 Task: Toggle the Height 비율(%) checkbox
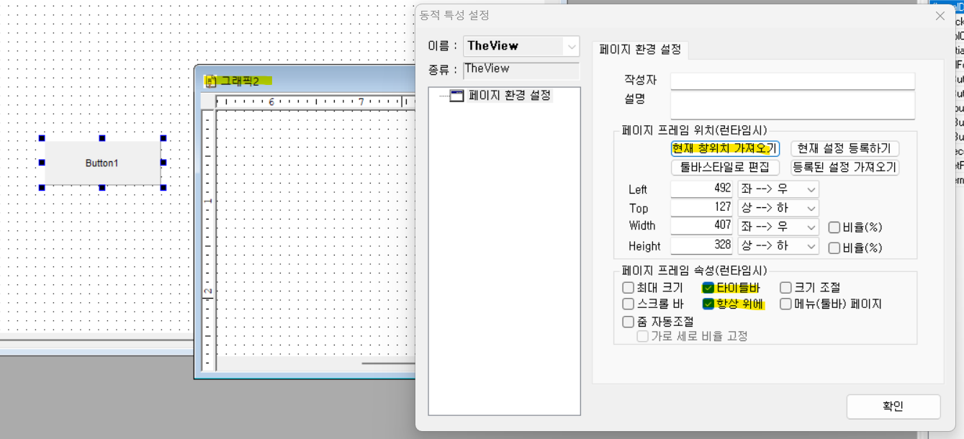pos(834,248)
